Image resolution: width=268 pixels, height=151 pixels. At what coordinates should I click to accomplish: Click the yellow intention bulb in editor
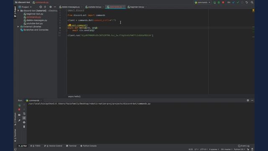click(x=70, y=25)
